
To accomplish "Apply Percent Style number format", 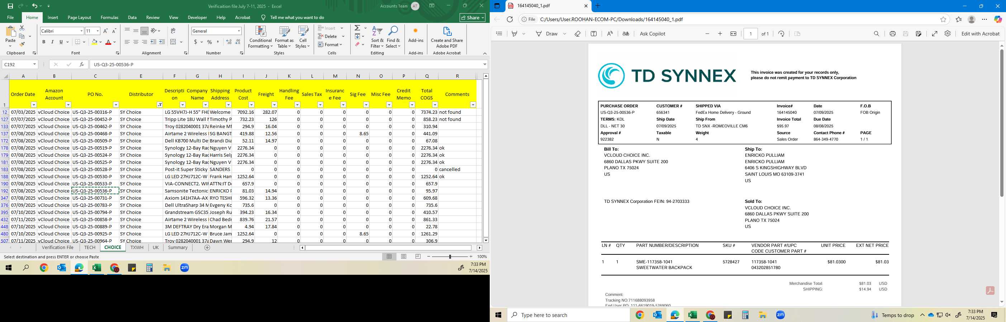I will click(x=210, y=42).
